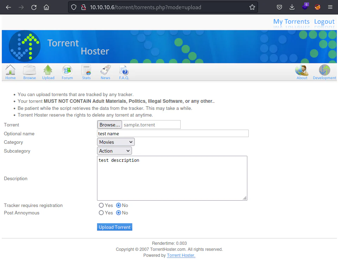
Task: Open the purple extension icon with badge 6
Action: [305, 7]
